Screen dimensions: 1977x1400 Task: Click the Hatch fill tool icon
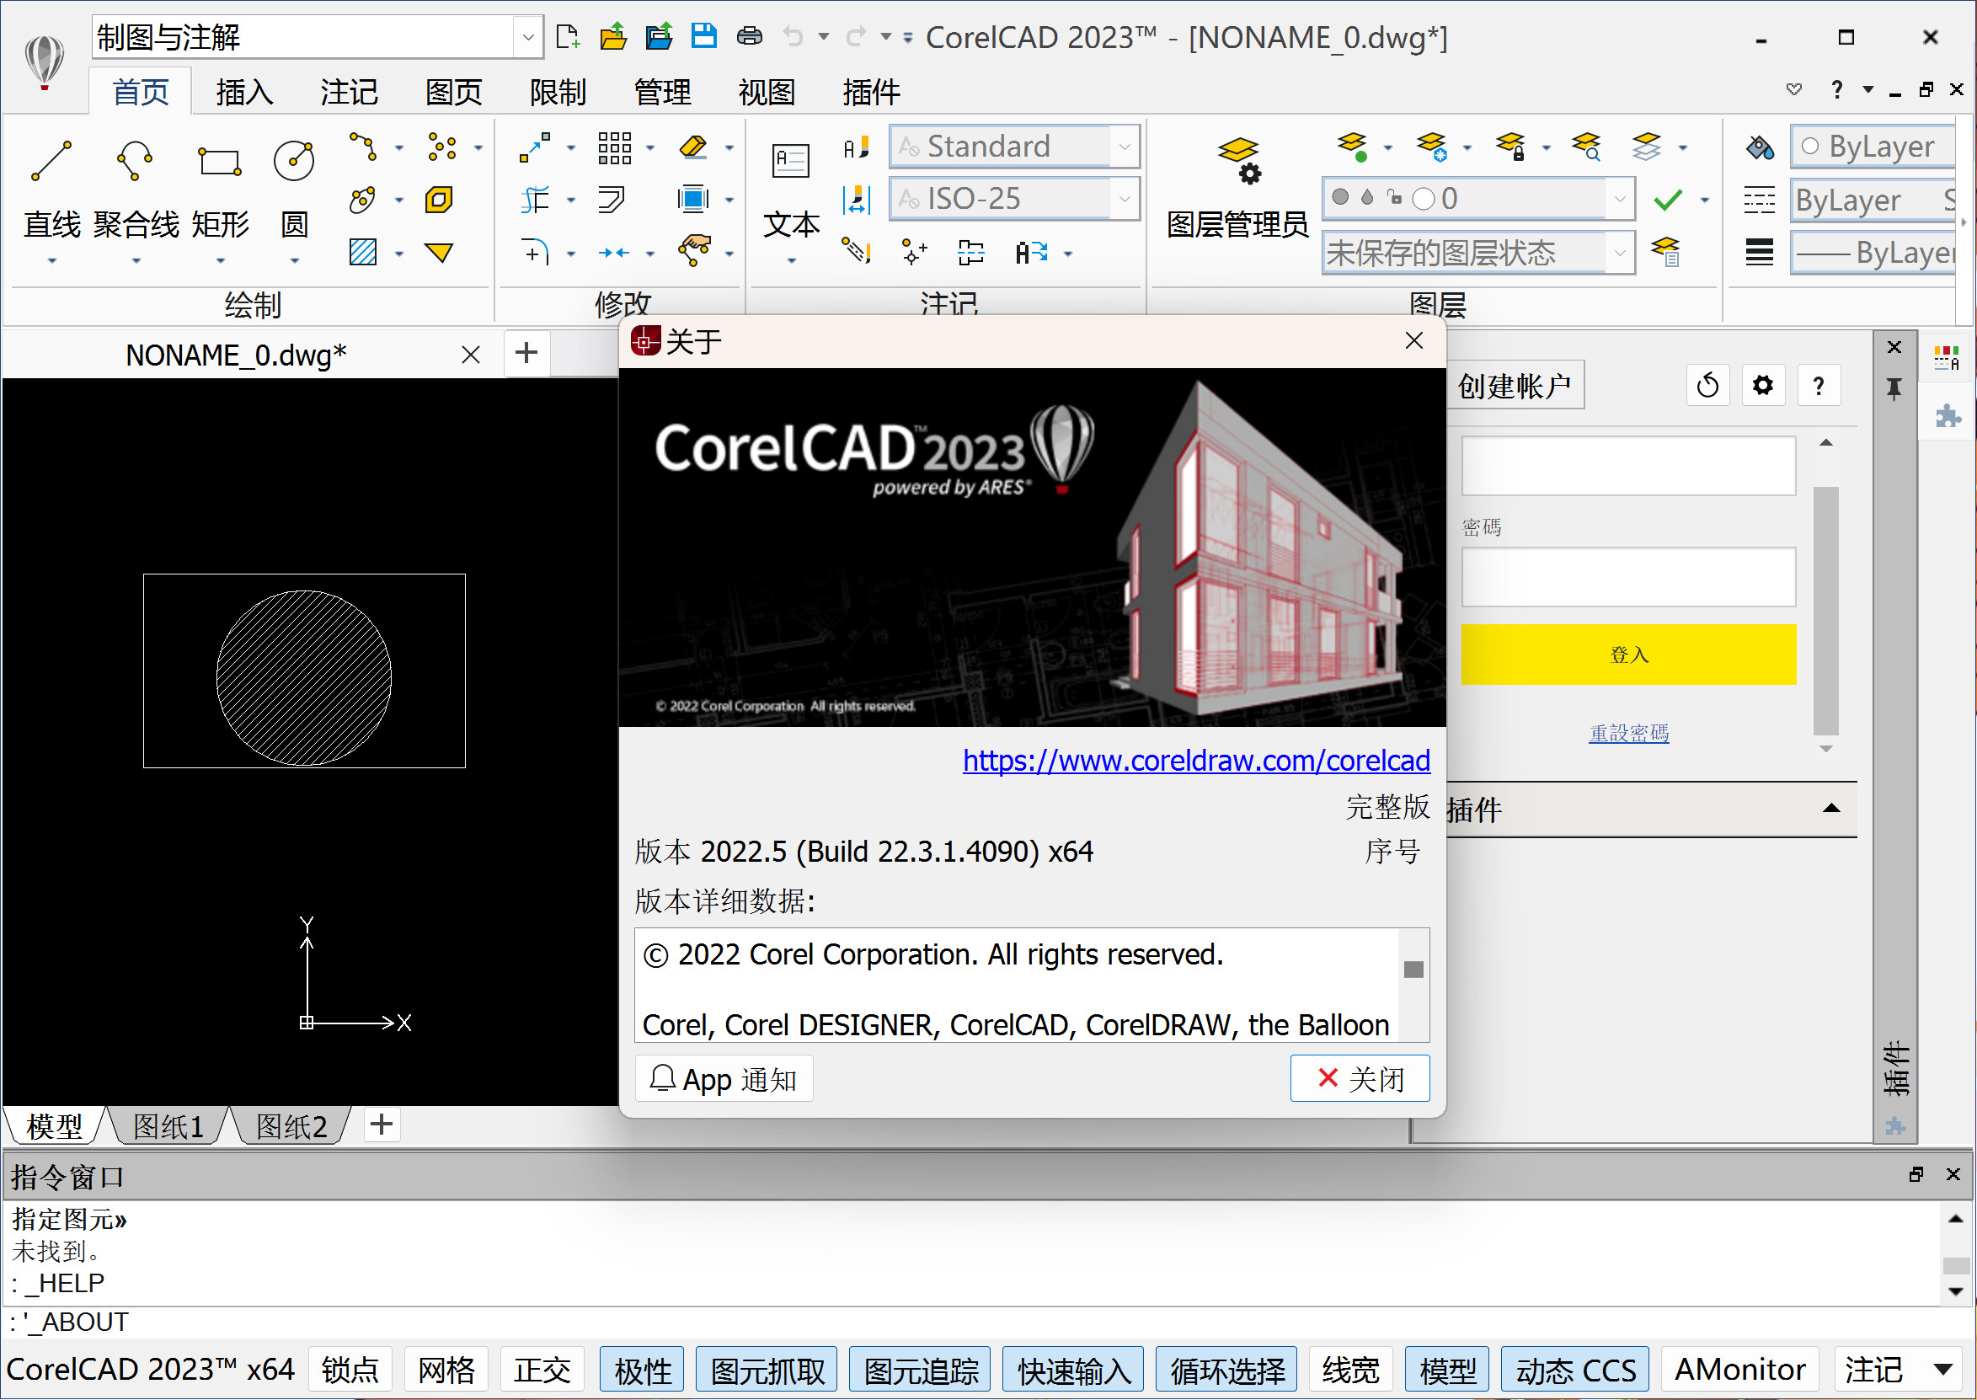click(363, 253)
